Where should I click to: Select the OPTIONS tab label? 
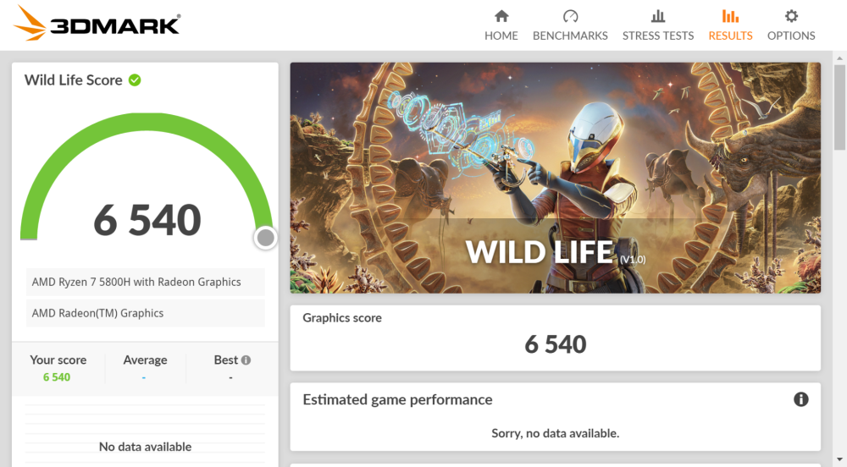point(791,36)
